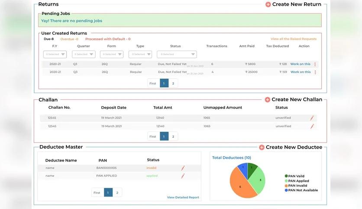This screenshot has height=209, width=362.
Task: Click the Deposit Date column header
Action: pos(113,108)
